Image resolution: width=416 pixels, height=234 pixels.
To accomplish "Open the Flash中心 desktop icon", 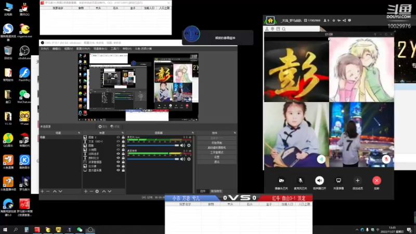I will tap(24, 74).
